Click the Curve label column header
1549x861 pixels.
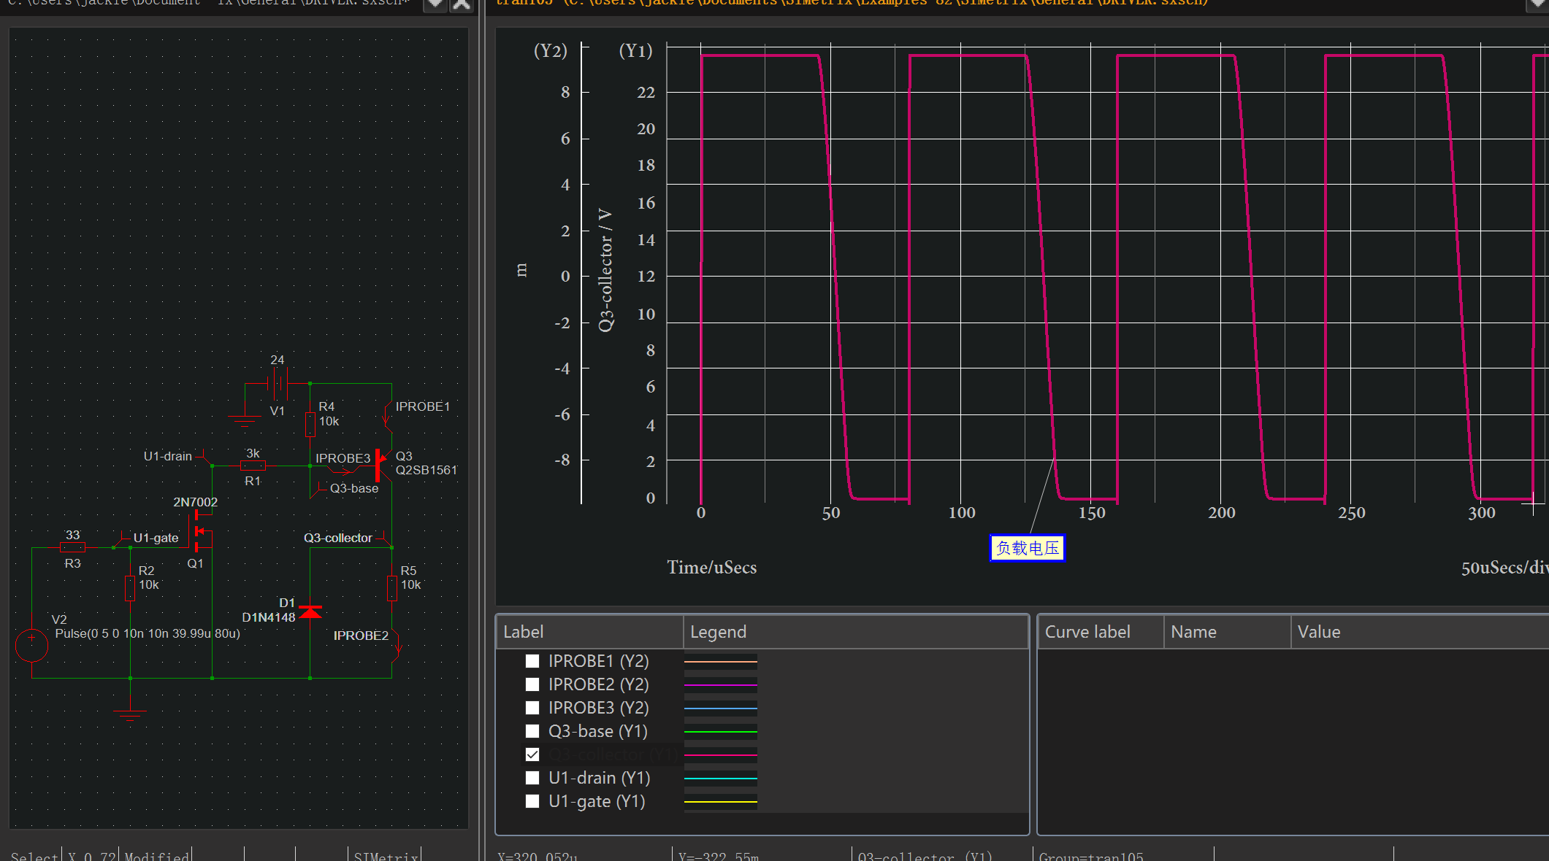[1101, 632]
